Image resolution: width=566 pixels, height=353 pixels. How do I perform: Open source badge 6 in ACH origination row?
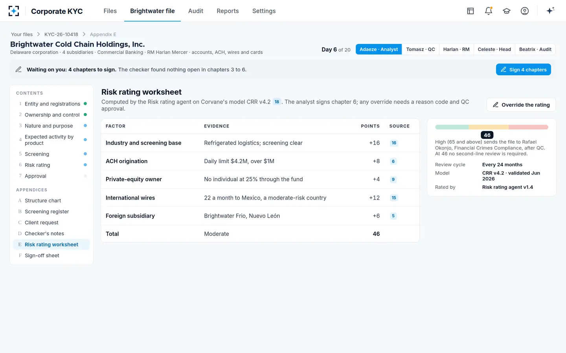(x=393, y=161)
